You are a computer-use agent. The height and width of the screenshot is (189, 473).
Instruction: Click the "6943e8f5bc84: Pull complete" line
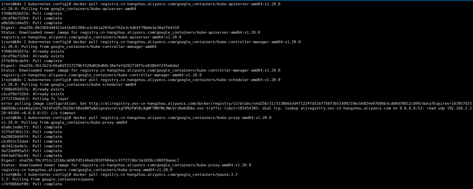32,156
